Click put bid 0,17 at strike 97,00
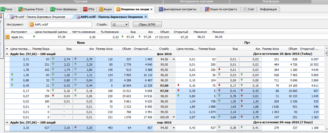The width and height of the screenshot is (328, 133). pos(228,86)
